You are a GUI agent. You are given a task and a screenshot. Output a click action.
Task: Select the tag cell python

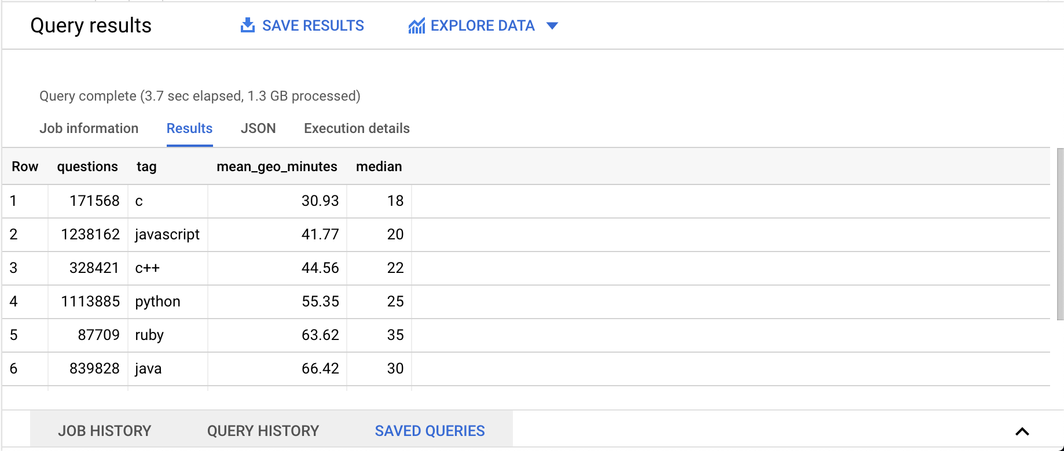(x=168, y=302)
